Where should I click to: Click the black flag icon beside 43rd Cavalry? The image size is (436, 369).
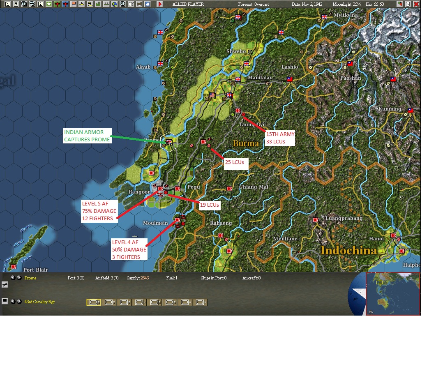[5, 301]
